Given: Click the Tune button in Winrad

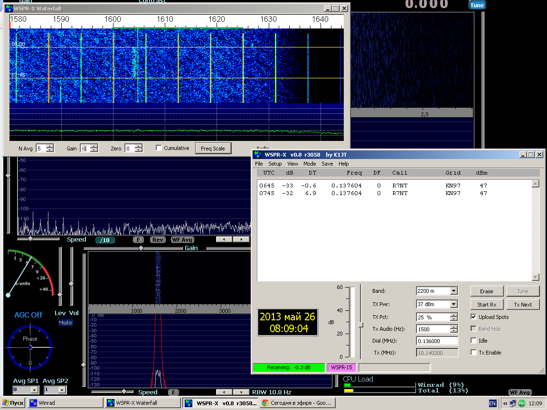Looking at the screenshot, I should point(477,5).
